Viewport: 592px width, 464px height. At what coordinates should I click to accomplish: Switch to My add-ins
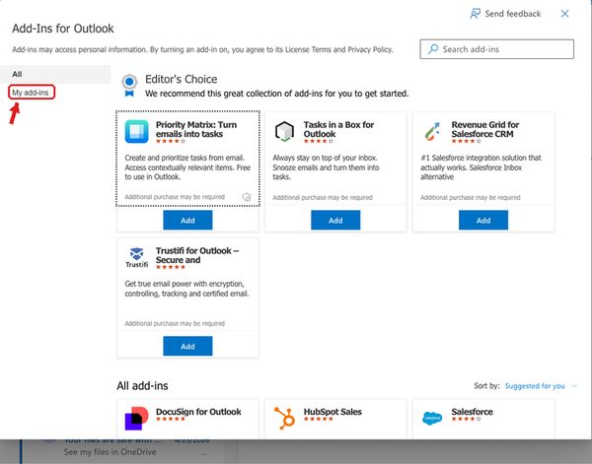point(31,93)
